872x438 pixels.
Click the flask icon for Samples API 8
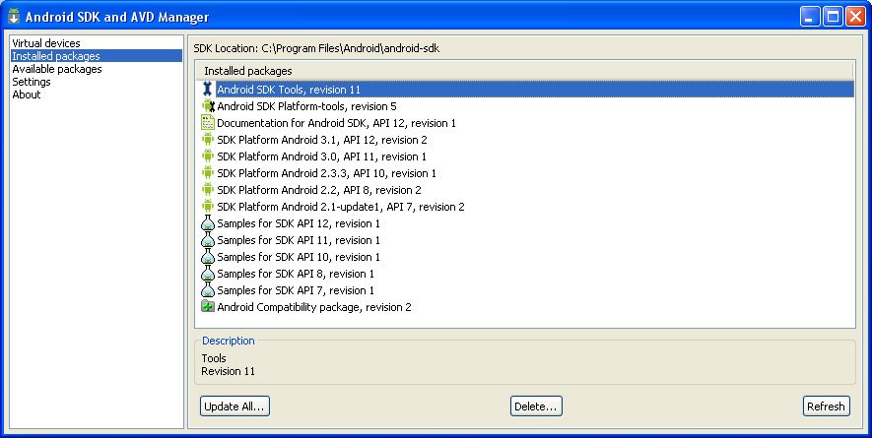pos(208,273)
